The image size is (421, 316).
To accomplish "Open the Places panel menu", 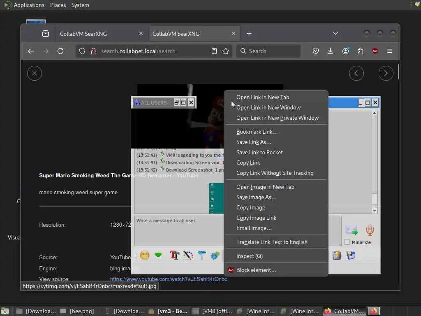I will point(58,5).
